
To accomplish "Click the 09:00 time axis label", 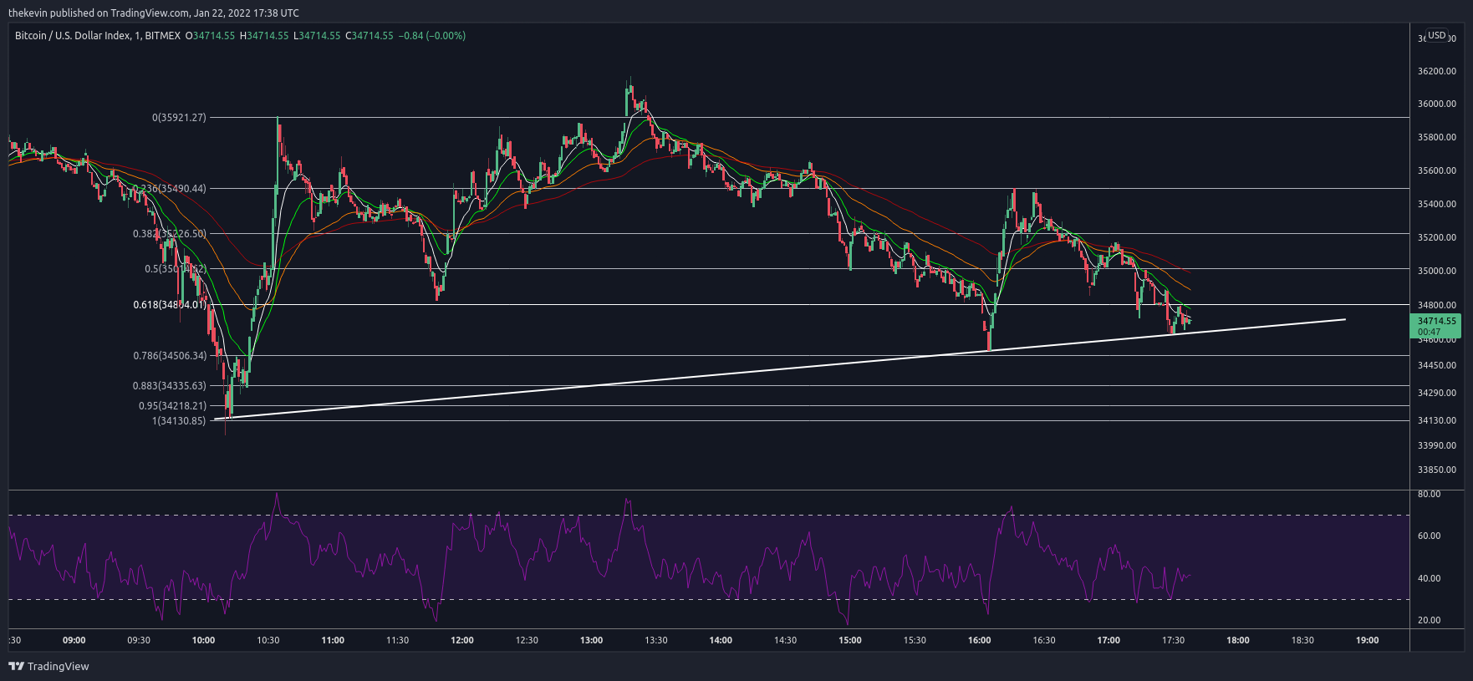I will 74,640.
